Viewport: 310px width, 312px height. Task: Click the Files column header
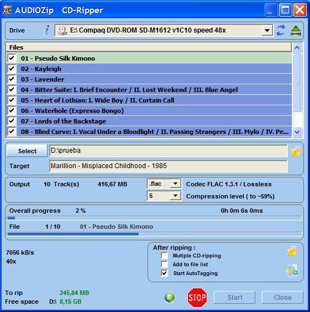pos(149,47)
